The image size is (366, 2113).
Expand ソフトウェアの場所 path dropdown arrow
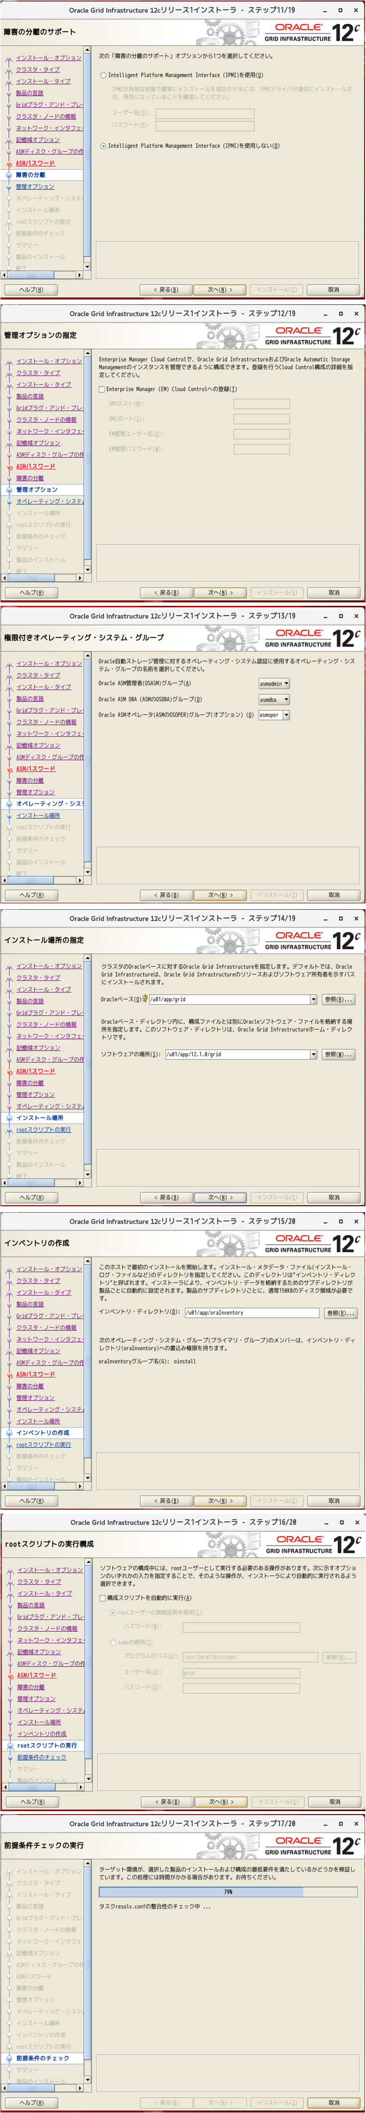pos(313,1055)
